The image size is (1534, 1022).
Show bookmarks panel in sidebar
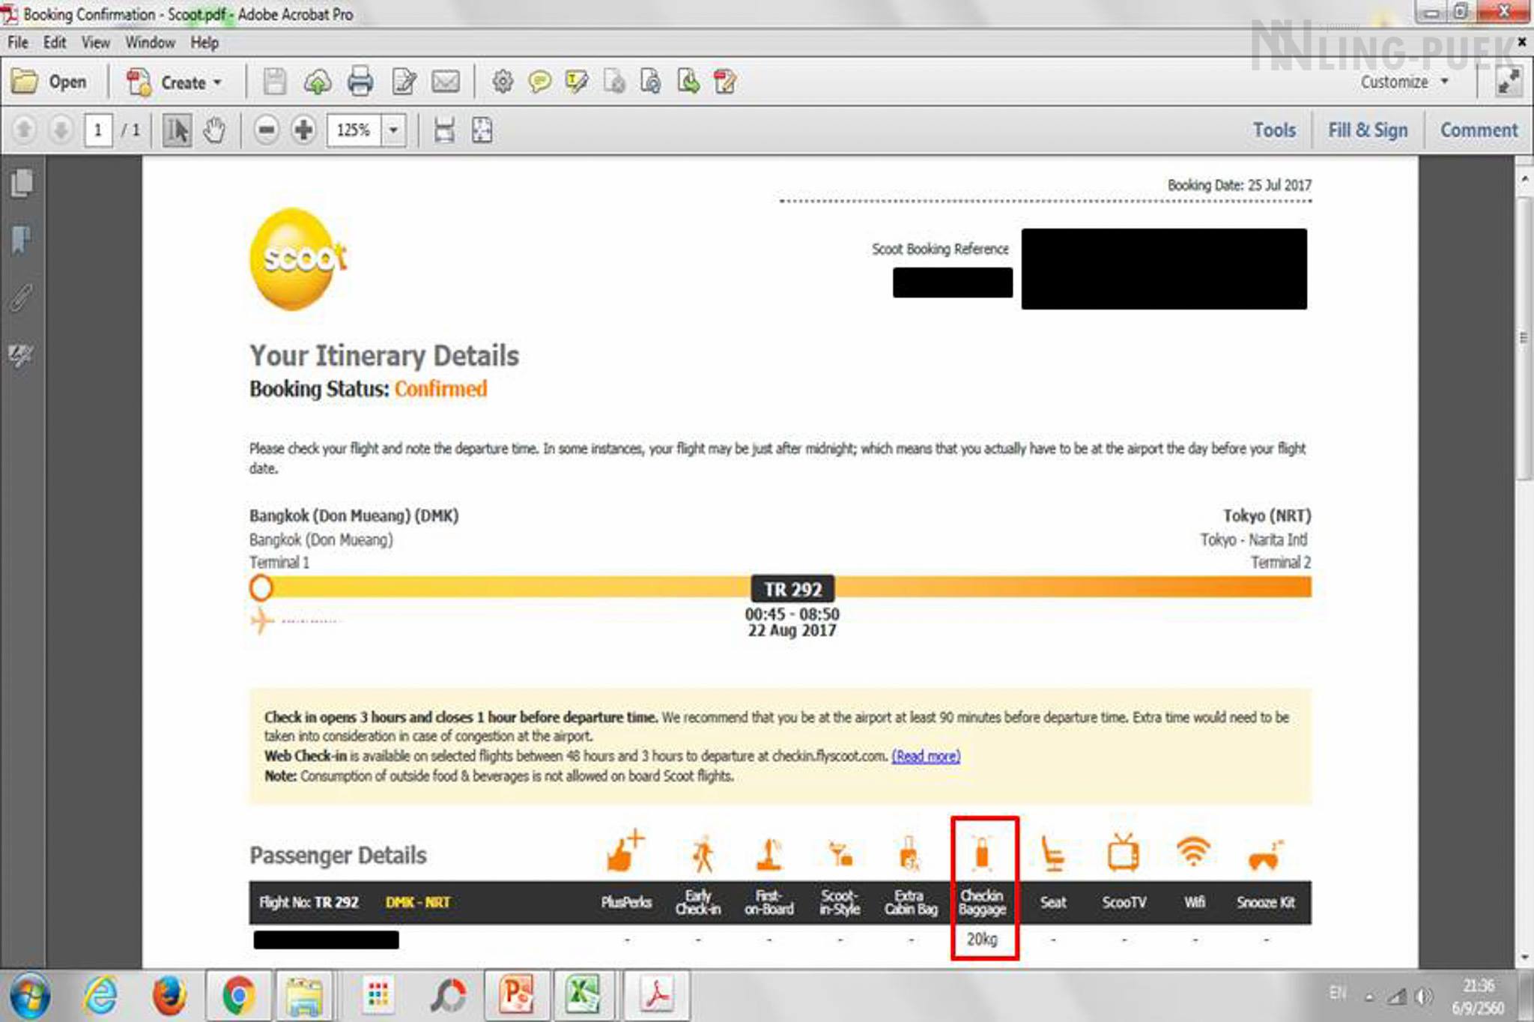[x=22, y=241]
